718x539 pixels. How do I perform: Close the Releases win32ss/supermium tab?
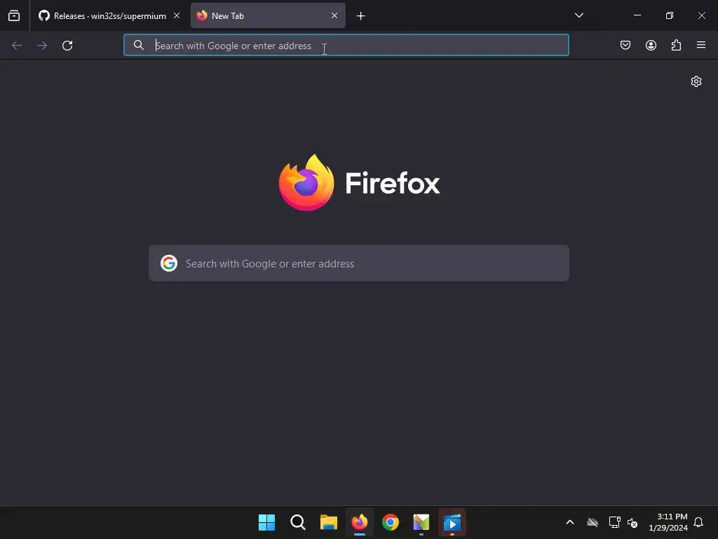(x=177, y=15)
